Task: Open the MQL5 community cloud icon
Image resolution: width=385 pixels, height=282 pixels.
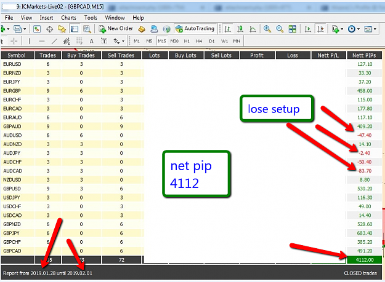Action: point(154,29)
